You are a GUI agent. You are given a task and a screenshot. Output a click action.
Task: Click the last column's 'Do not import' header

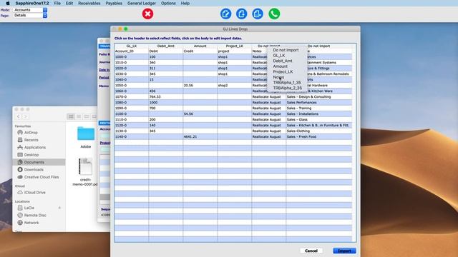[x=318, y=46]
